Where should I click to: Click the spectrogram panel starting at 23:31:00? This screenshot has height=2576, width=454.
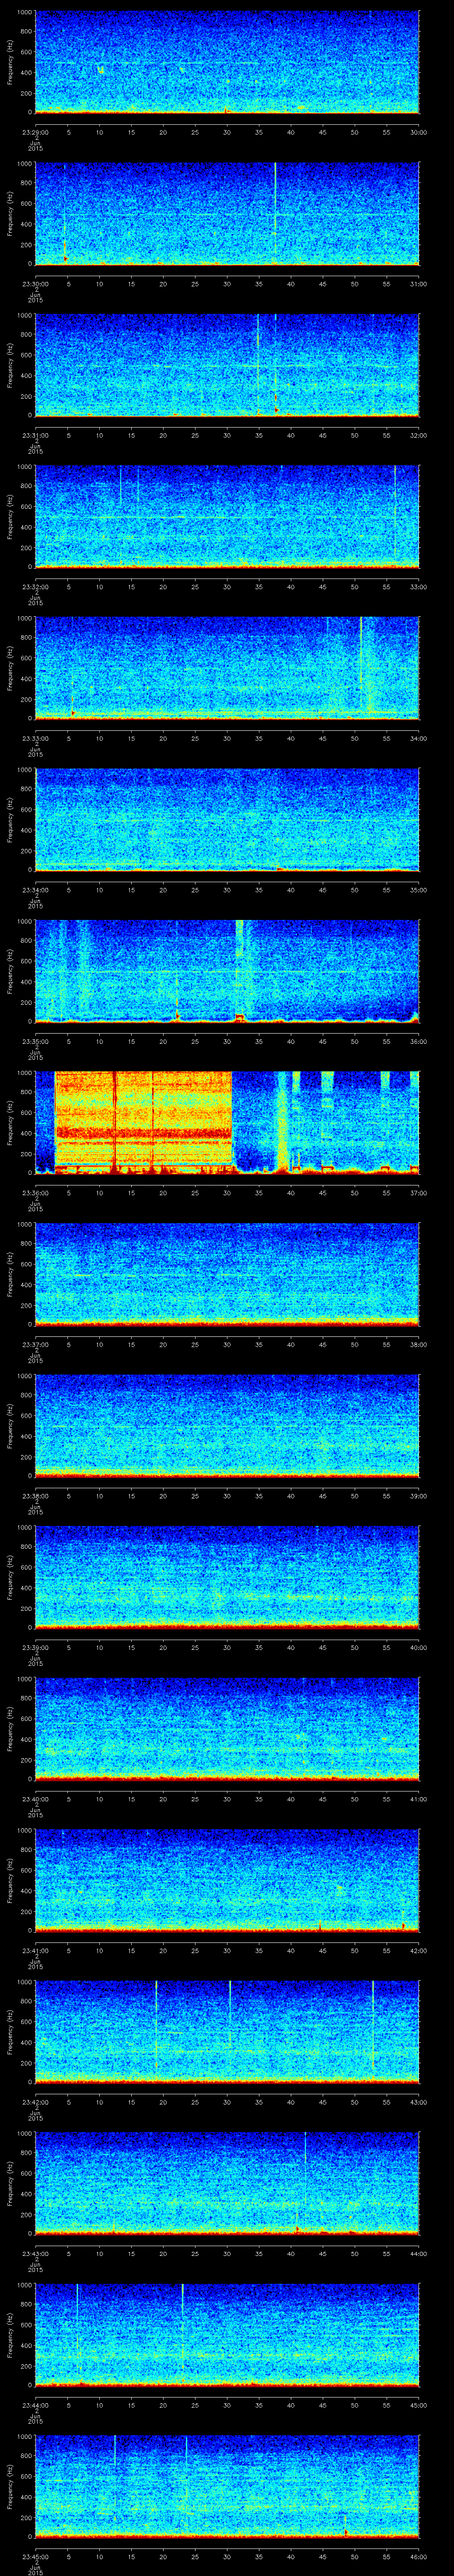pos(227,365)
